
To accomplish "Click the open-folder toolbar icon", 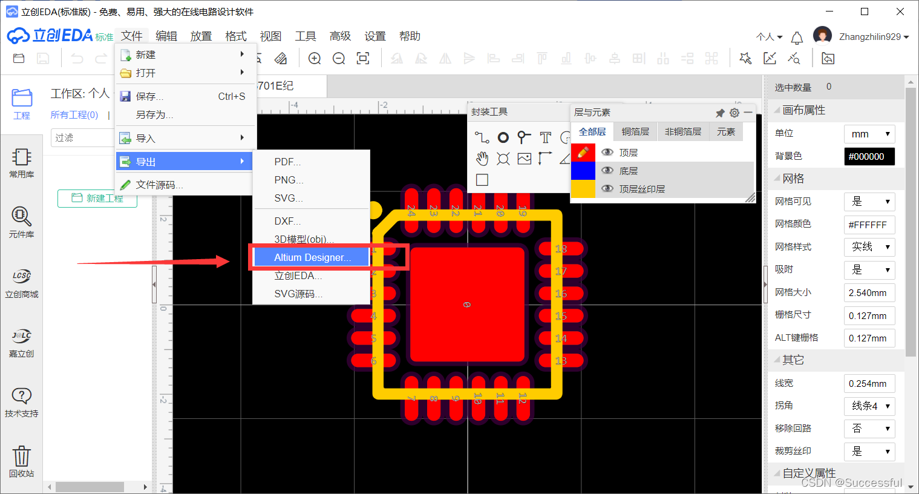I will pyautogui.click(x=19, y=59).
